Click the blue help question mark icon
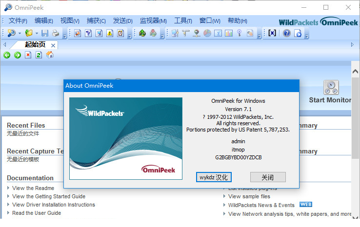360x227 pixels. pyautogui.click(x=286, y=33)
